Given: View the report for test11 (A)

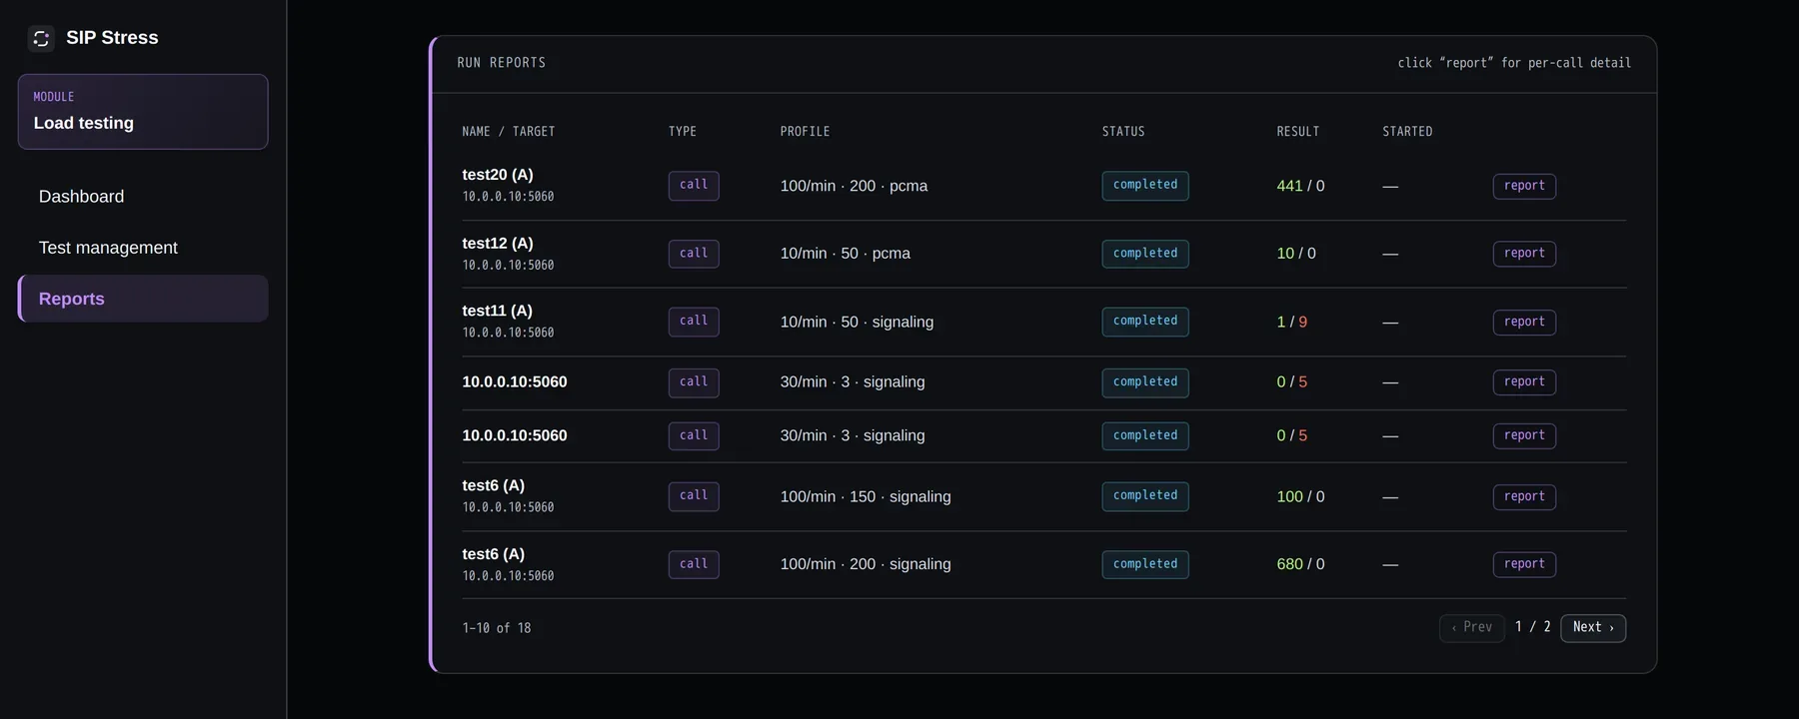Looking at the screenshot, I should tap(1524, 322).
